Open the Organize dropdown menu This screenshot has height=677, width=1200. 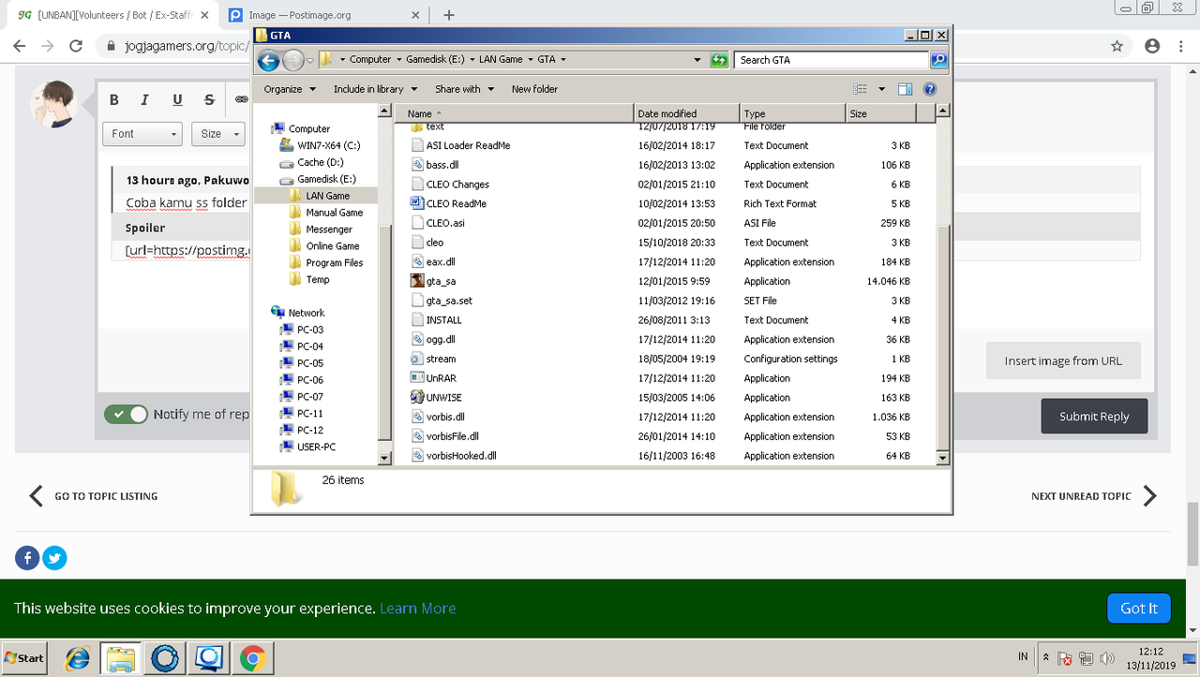pyautogui.click(x=288, y=89)
